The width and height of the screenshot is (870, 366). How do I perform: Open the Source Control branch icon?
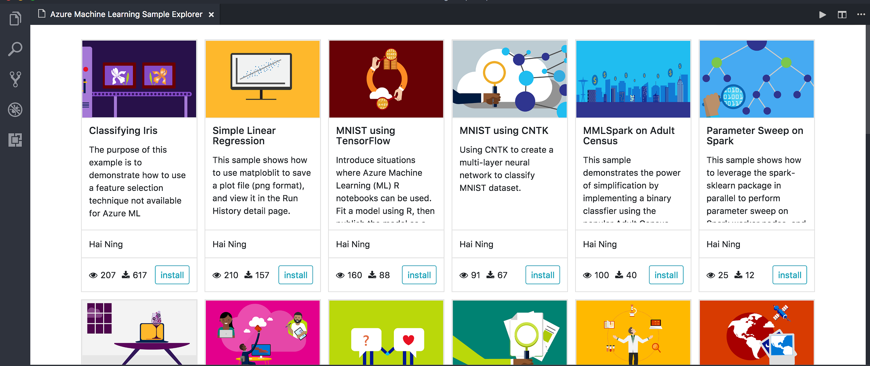(15, 79)
